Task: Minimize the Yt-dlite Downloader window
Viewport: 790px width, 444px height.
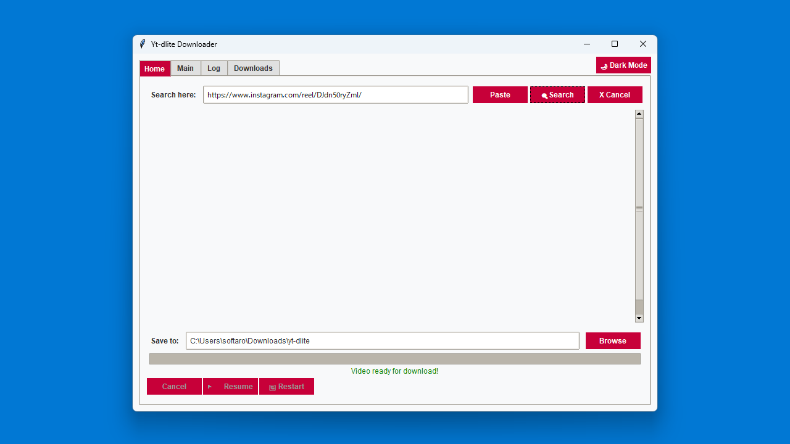Action: [x=586, y=44]
